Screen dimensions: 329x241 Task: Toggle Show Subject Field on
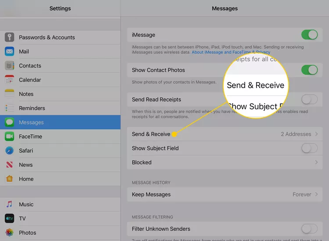coord(309,148)
